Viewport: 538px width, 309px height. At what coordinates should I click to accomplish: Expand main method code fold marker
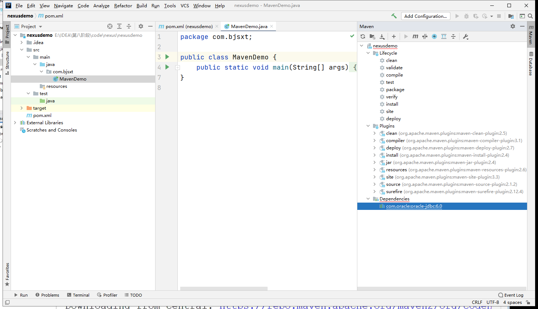(177, 67)
